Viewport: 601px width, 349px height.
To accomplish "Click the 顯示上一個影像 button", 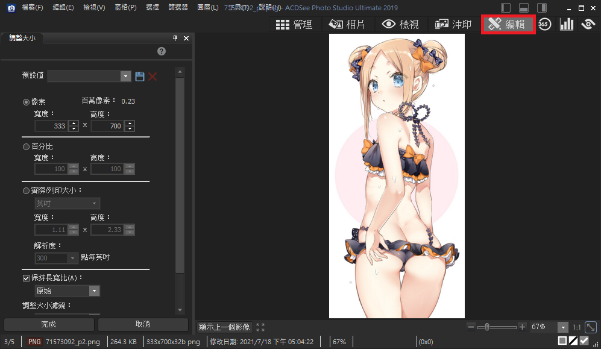I will (225, 327).
